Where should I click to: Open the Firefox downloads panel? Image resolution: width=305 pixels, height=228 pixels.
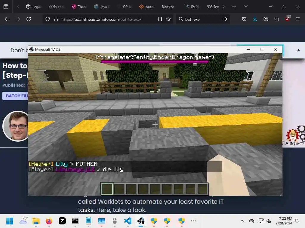coord(255,19)
